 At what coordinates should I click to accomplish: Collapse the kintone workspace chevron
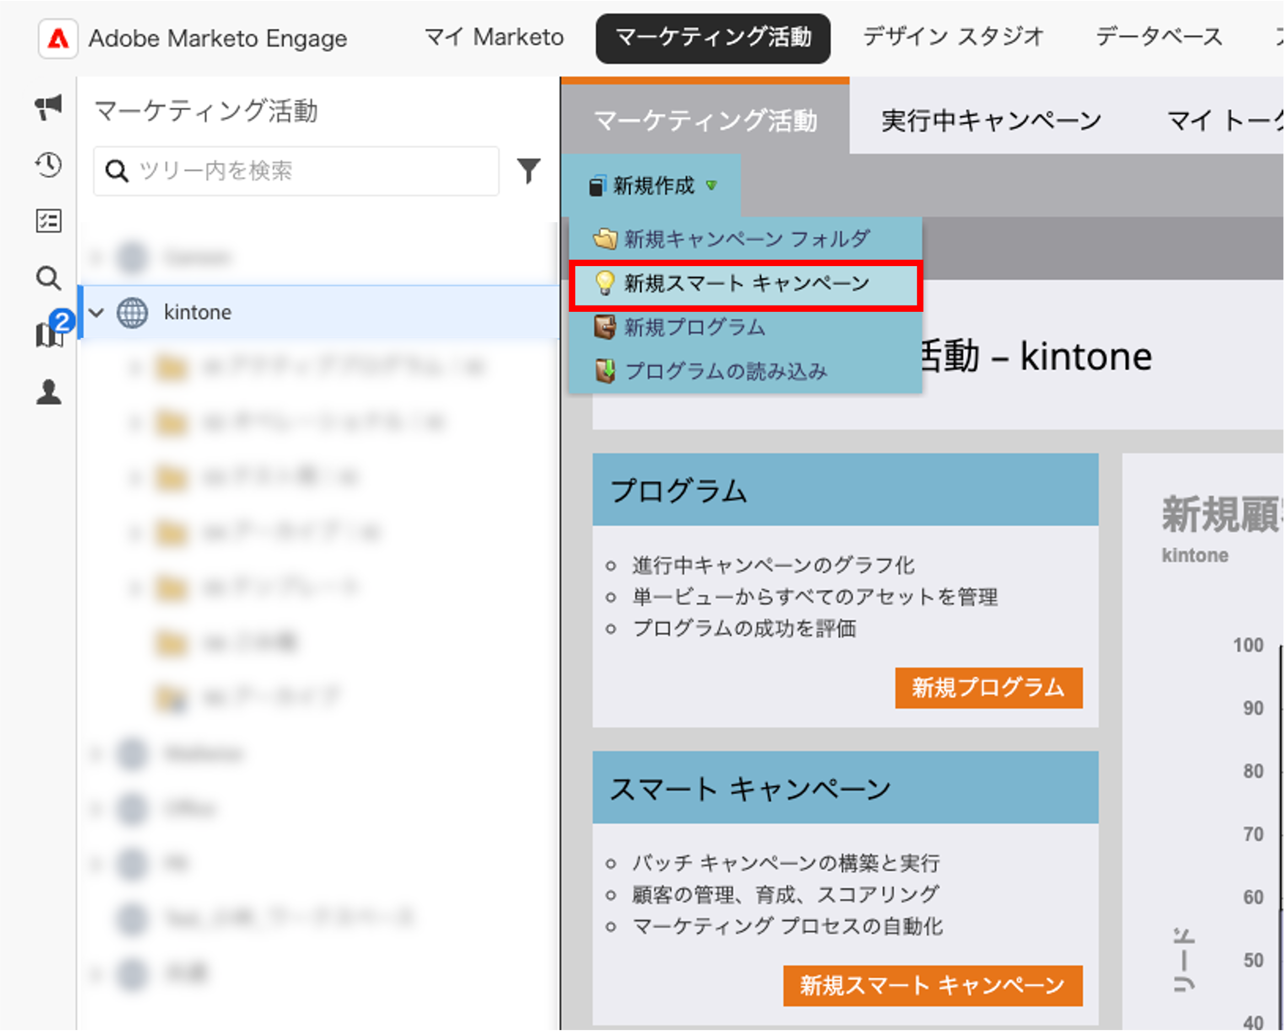coord(97,313)
